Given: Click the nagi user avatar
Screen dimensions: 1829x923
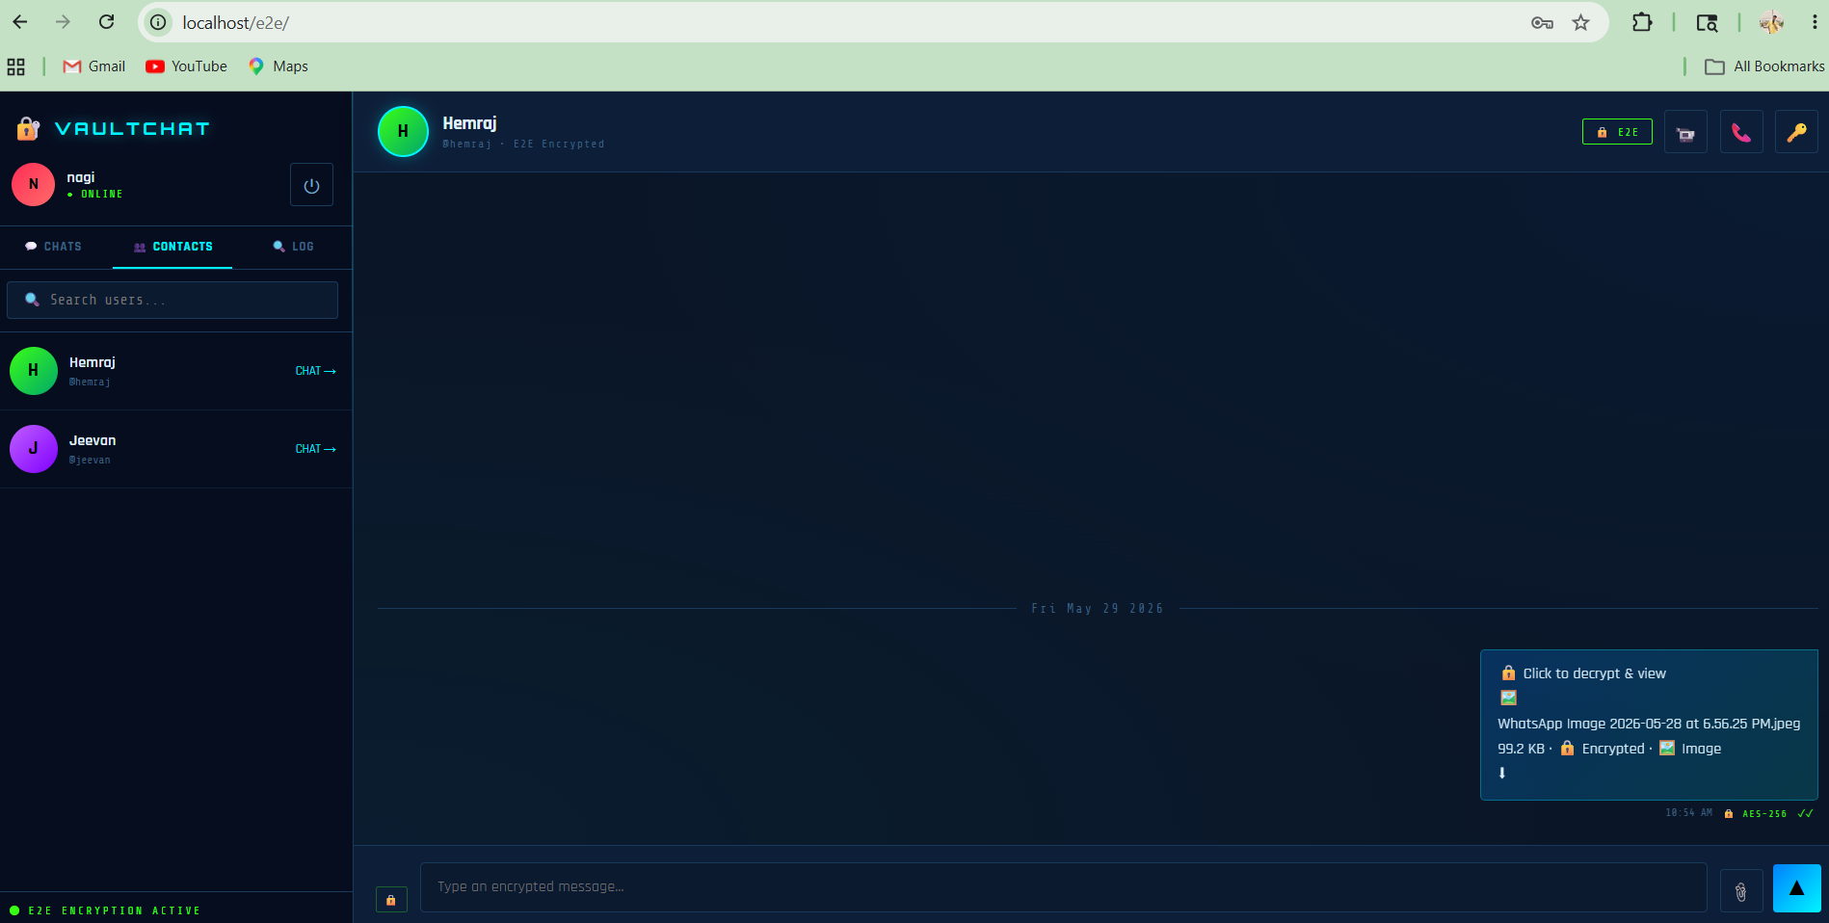Looking at the screenshot, I should [34, 184].
